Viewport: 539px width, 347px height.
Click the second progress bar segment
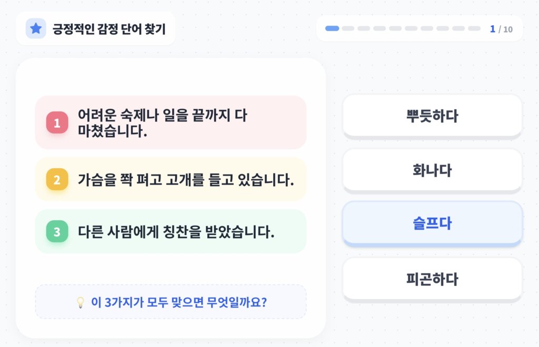[348, 28]
